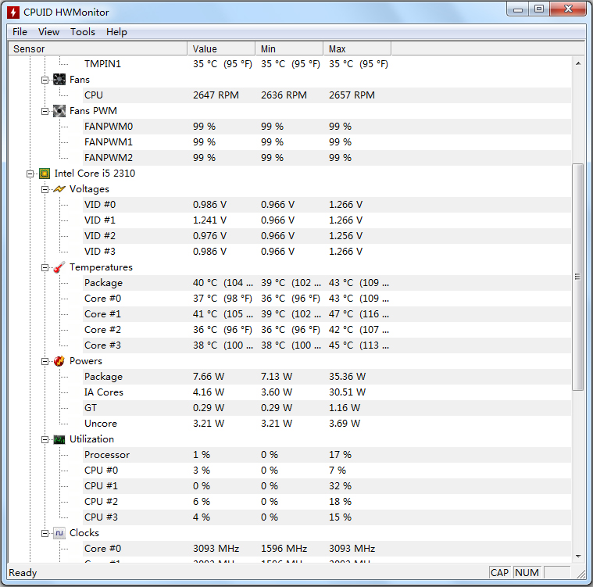Click the 2647 RPM fan value
The image size is (593, 587).
point(216,95)
